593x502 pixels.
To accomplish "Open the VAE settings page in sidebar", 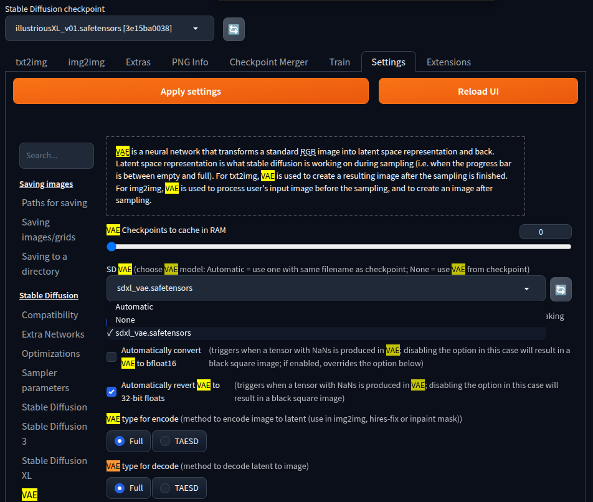I will coord(29,495).
